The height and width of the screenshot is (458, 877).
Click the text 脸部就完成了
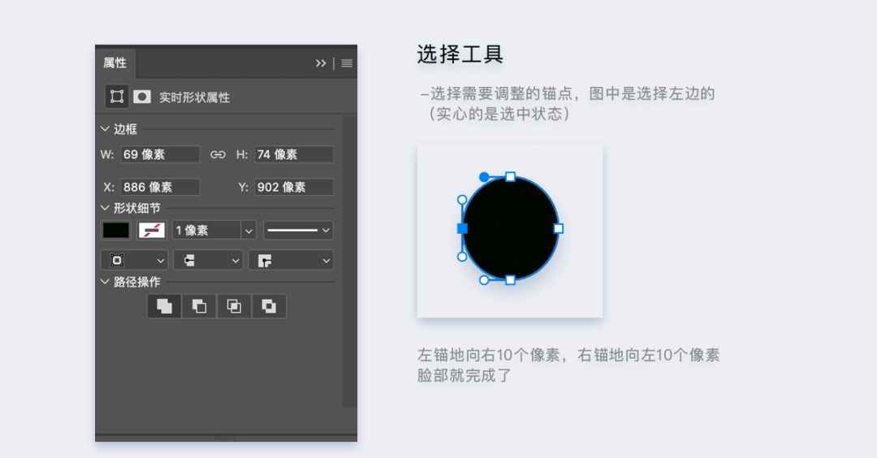pyautogui.click(x=464, y=375)
